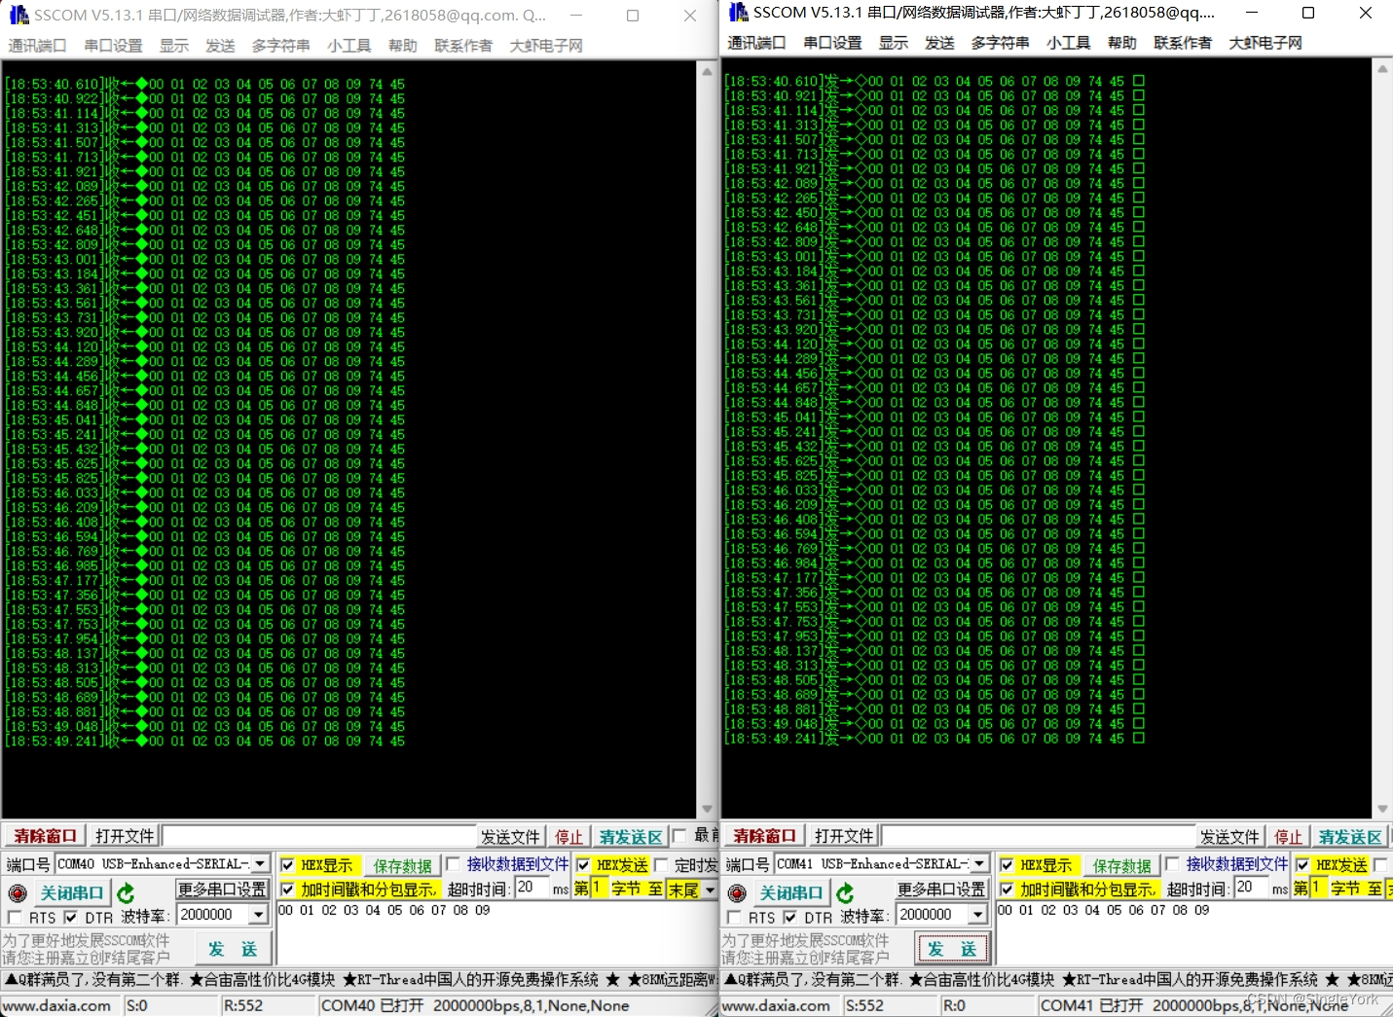Open 多字符串 menu in left window
1393x1017 pixels.
[280, 46]
